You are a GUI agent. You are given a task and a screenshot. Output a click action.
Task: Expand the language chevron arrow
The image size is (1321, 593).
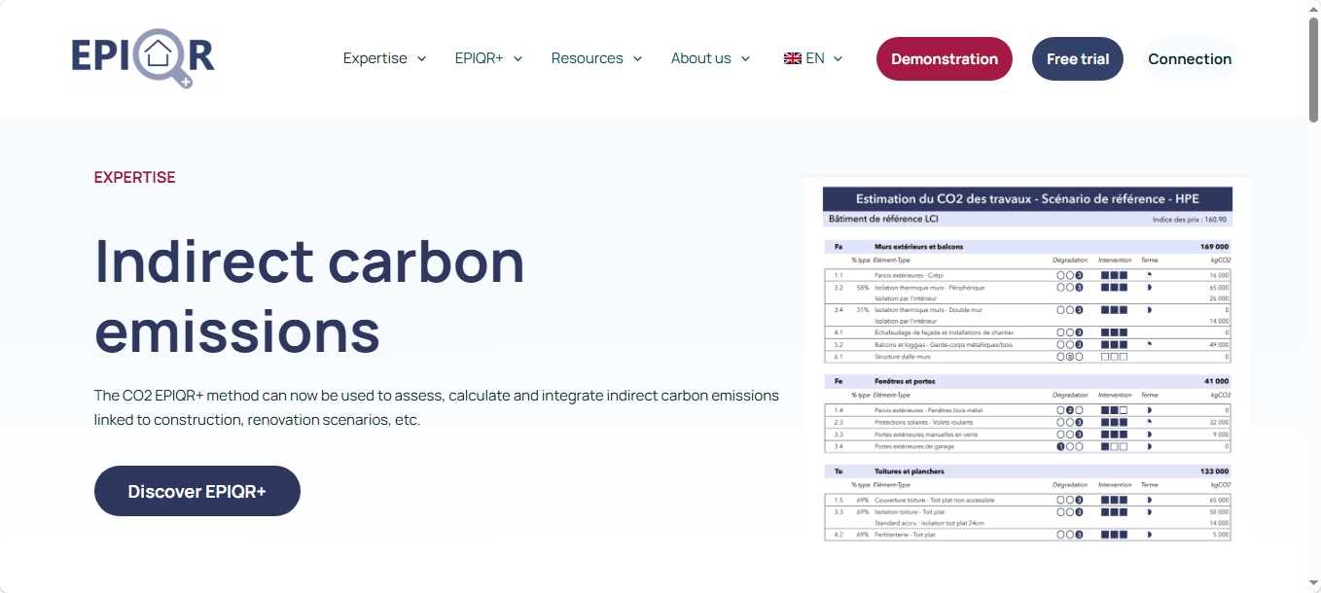click(x=838, y=58)
